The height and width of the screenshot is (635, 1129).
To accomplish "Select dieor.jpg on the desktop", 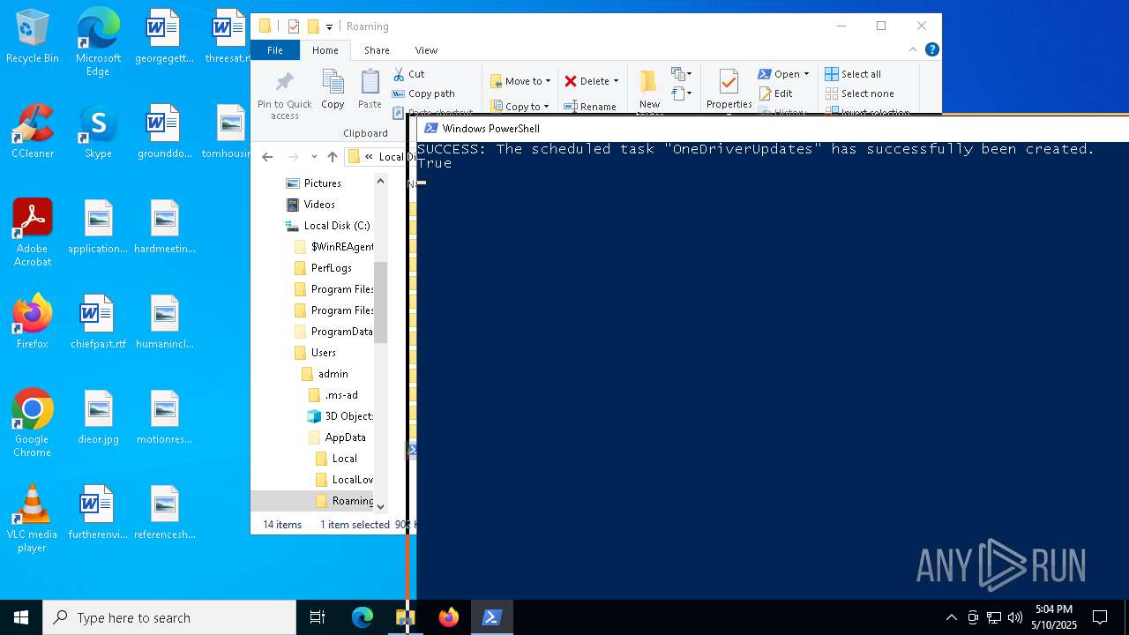I will (98, 417).
